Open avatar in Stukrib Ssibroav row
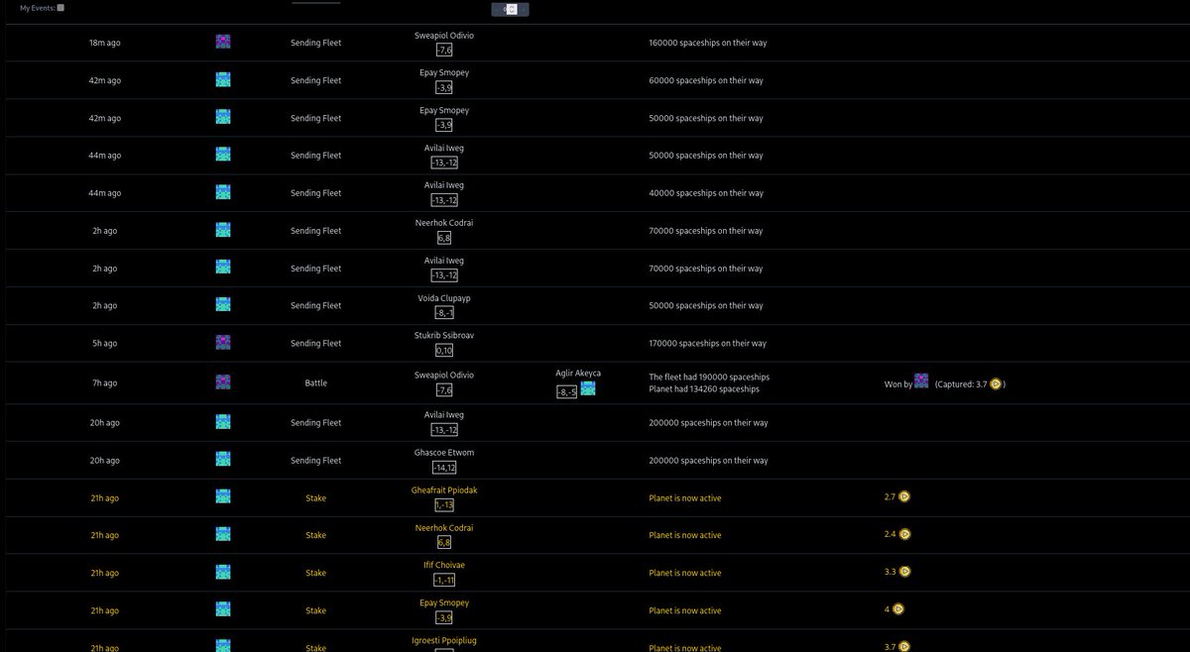This screenshot has height=652, width=1190. (223, 343)
